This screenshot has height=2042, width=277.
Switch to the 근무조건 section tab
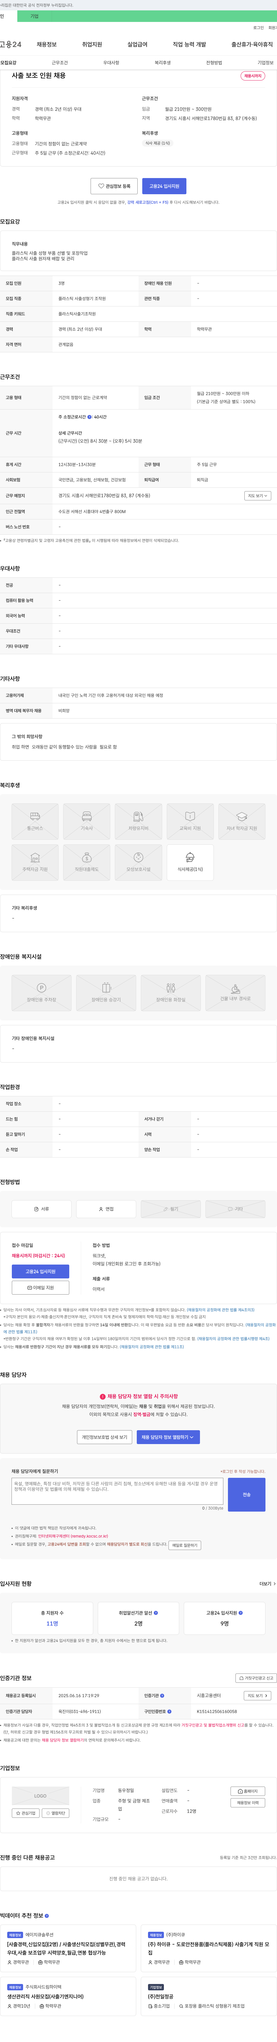tap(59, 63)
